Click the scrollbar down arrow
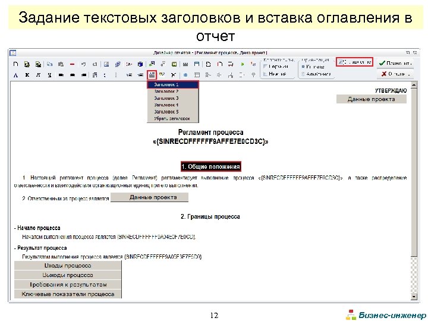Screen dimensions: 428x321 pyautogui.click(x=414, y=297)
